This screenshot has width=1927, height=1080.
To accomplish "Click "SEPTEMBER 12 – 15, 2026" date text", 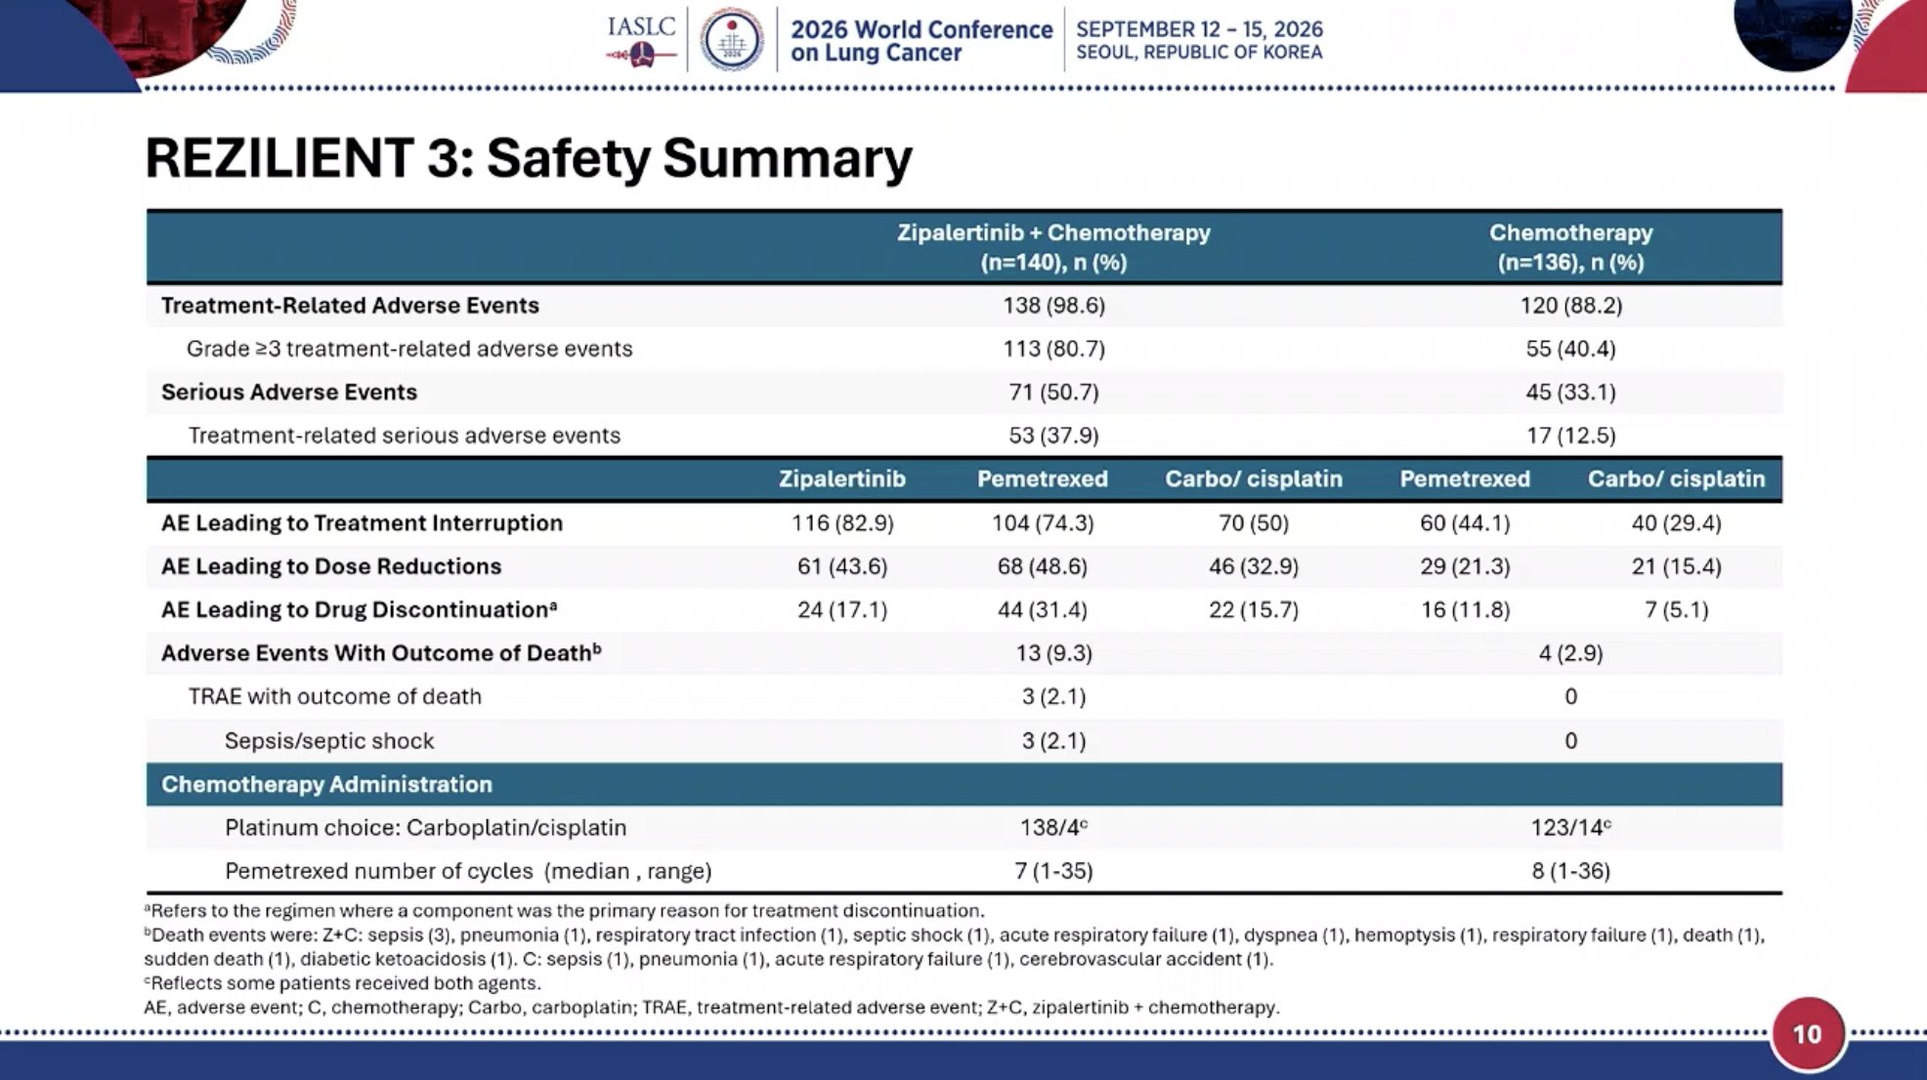I will point(1199,29).
